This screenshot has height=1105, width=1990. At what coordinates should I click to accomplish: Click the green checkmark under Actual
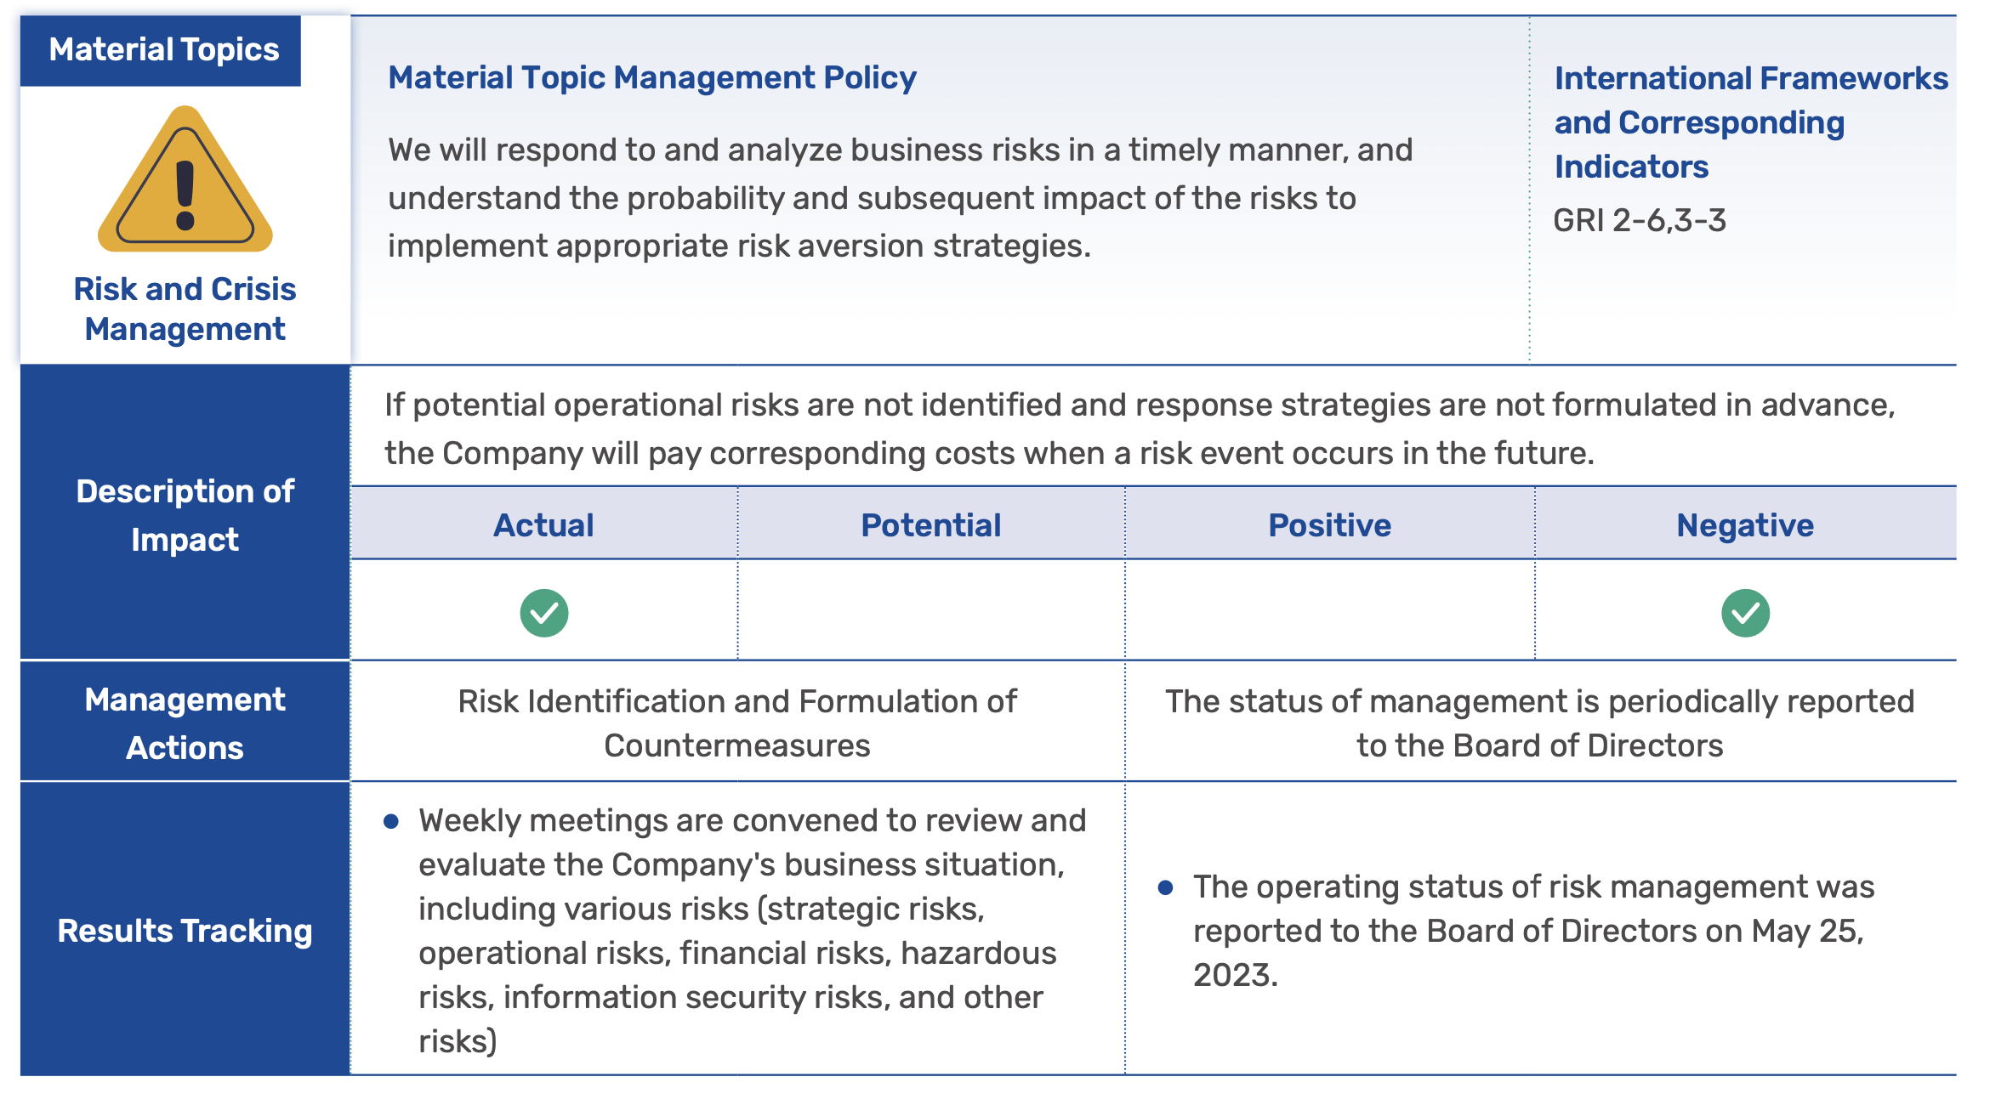544,613
